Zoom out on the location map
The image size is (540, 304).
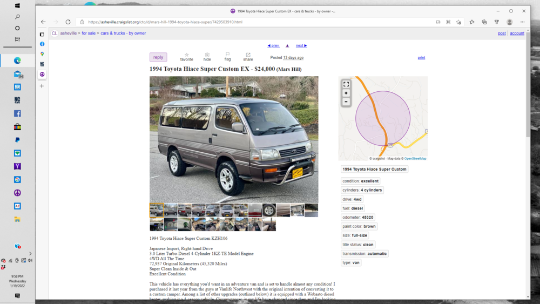point(346,102)
